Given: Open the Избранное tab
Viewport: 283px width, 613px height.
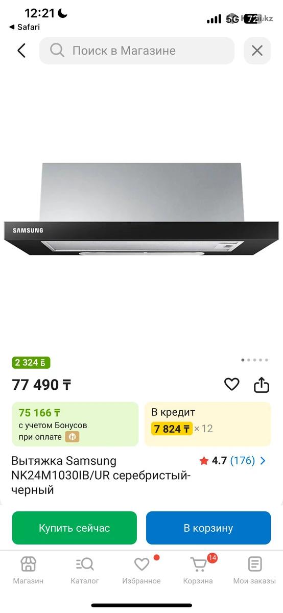Looking at the screenshot, I should [141, 571].
